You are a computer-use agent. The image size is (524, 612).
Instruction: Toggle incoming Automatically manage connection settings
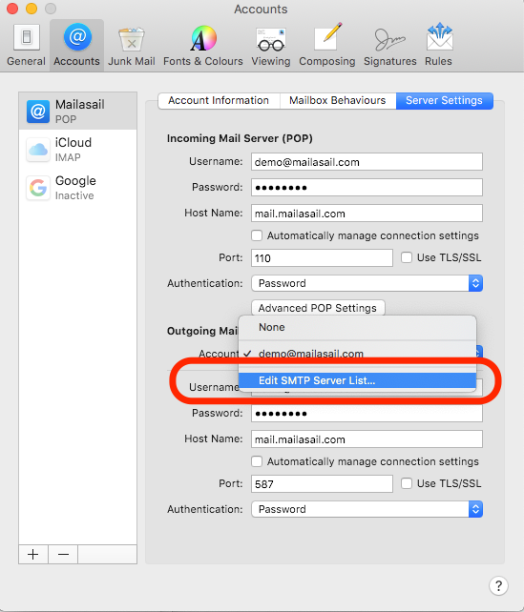[x=257, y=235]
